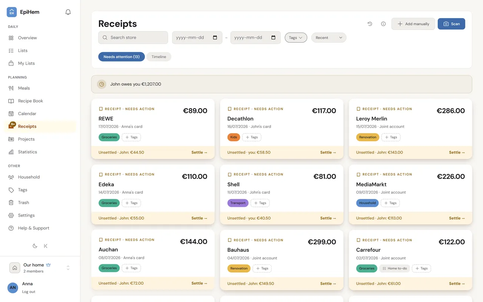The image size is (483, 302).
Task: Open the Recent sort dropdown
Action: click(x=329, y=38)
